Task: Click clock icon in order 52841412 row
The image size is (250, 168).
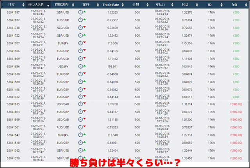Action: pyautogui.click(x=80, y=97)
